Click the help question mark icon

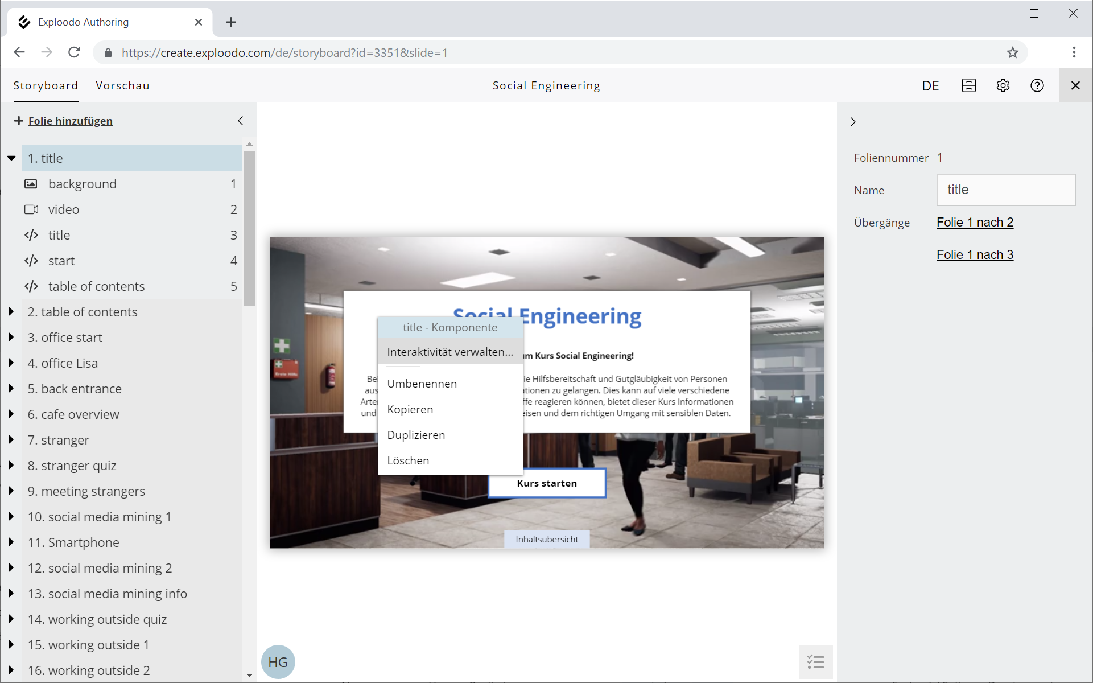click(x=1037, y=85)
